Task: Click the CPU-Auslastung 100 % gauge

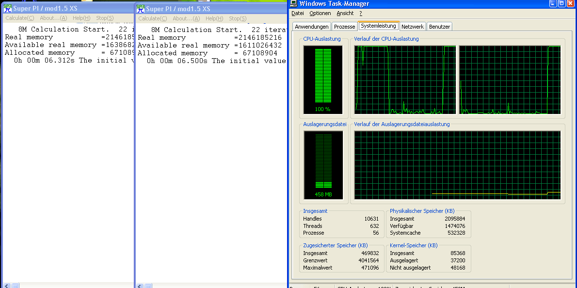Action: pyautogui.click(x=323, y=80)
